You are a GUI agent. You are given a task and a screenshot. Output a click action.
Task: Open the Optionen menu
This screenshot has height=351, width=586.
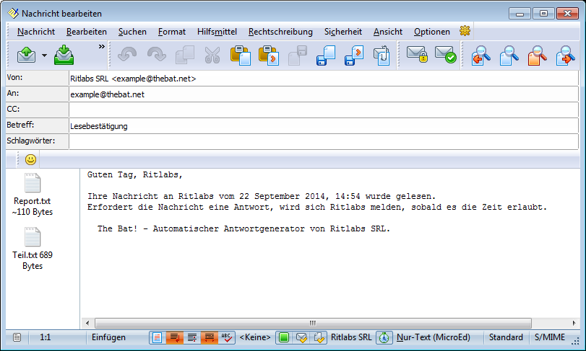[x=431, y=32]
